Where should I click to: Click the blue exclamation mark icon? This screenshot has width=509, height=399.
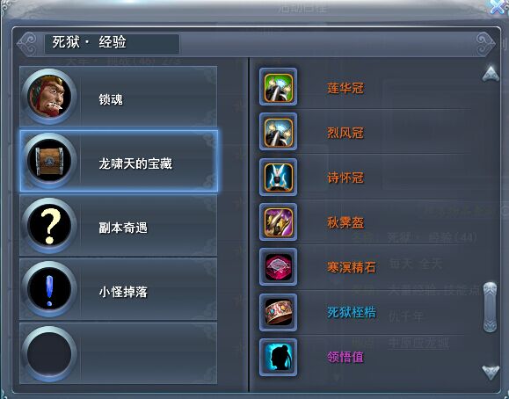coord(49,289)
